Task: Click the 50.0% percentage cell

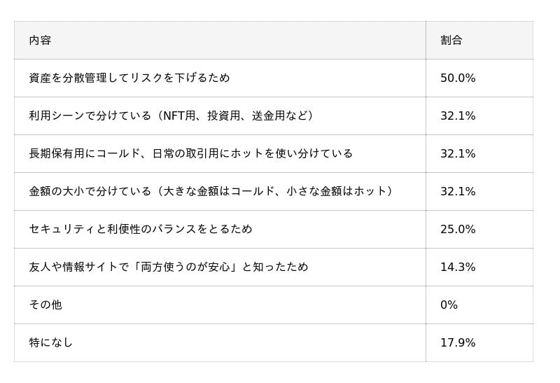Action: pos(458,78)
